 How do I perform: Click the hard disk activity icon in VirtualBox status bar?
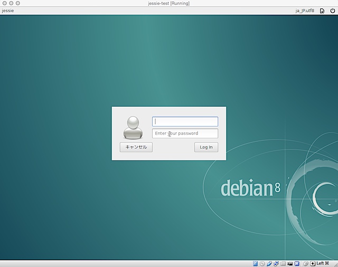255,263
